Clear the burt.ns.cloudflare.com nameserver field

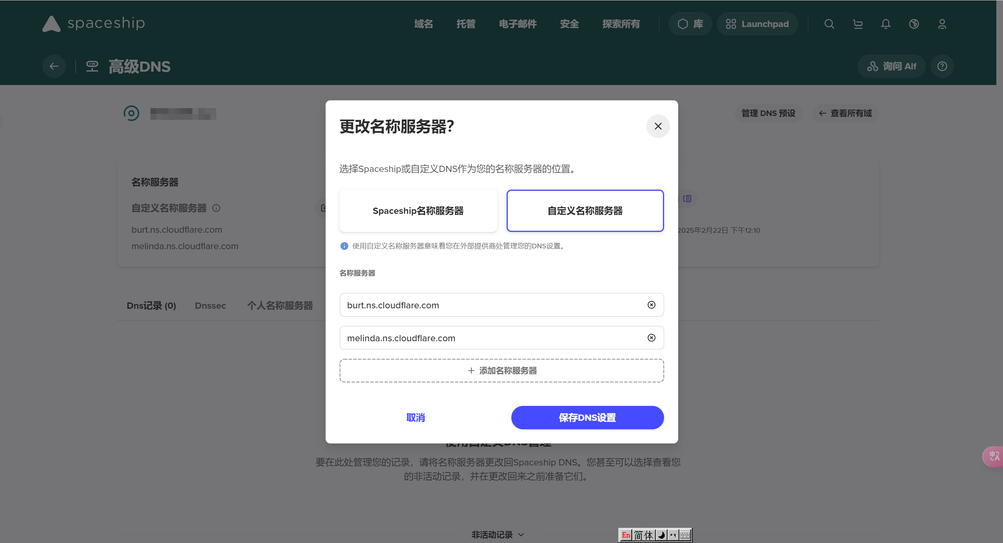[x=651, y=305]
